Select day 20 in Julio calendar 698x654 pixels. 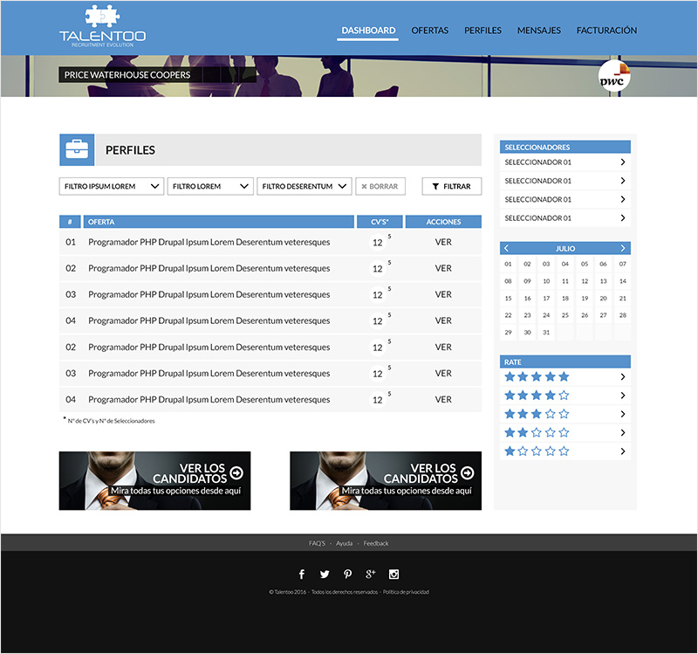[x=603, y=298]
